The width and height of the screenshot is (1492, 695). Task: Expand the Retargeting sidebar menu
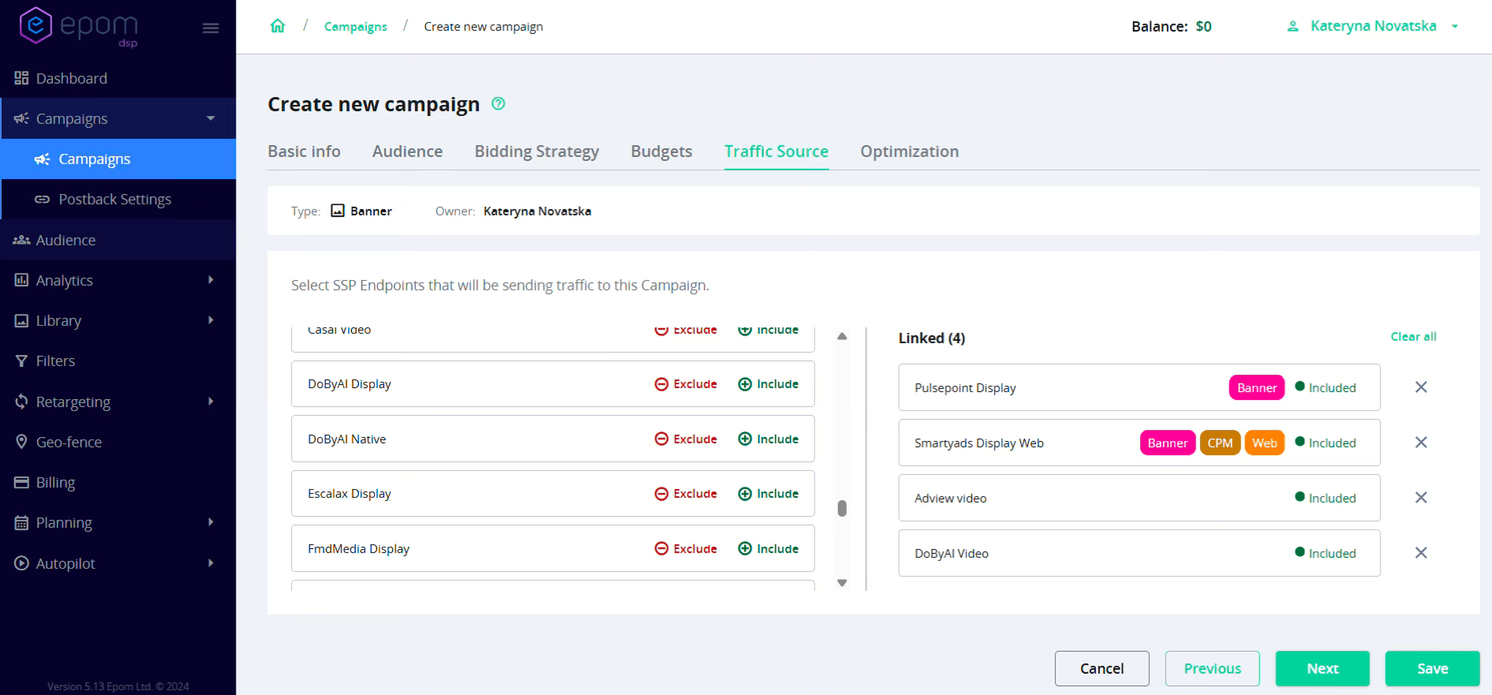tap(211, 402)
